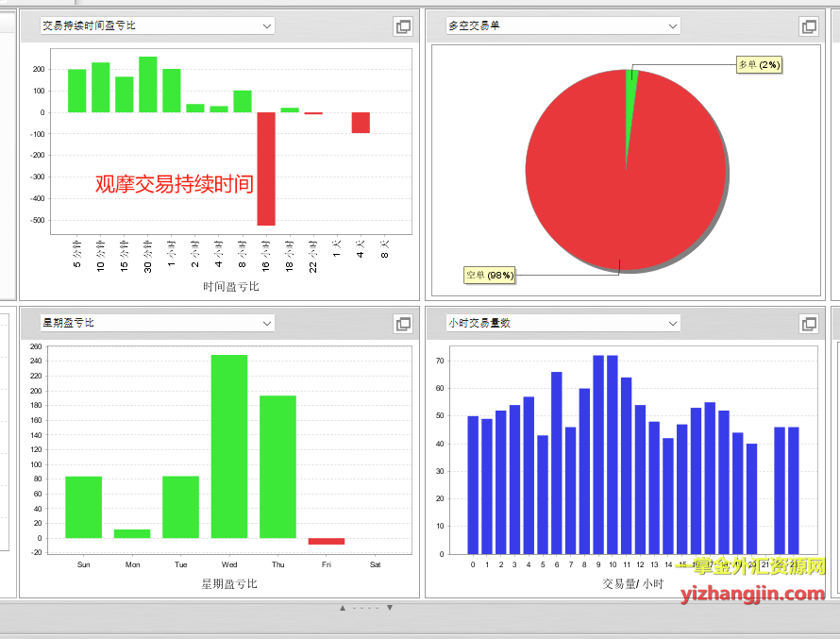840x639 pixels.
Task: Select the green Wed profit bar
Action: (229, 446)
